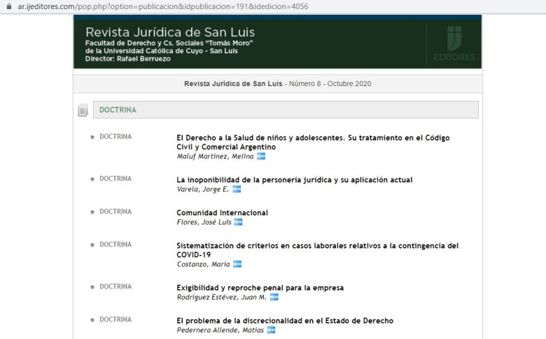
Task: Click the document icon beside DOCTRINA header
Action: click(x=83, y=110)
